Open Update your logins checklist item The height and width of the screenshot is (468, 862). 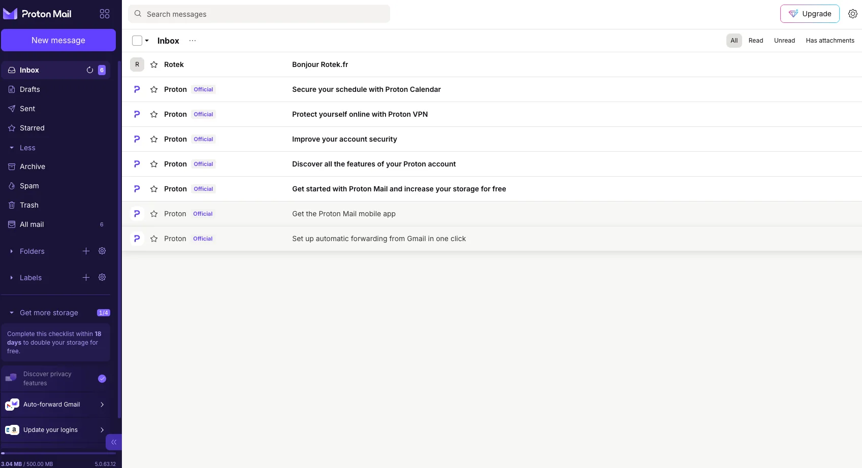(56, 430)
